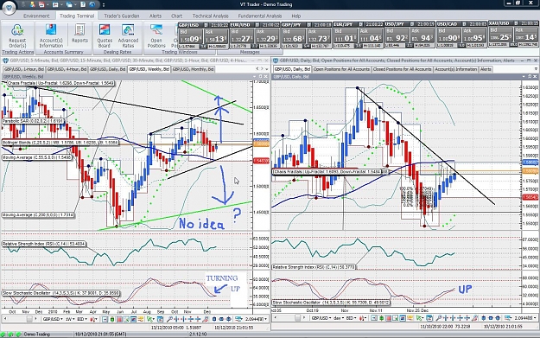Click the magnifier zoom icon in daily chart toolbar
Screen dimensions: 540x338
pos(438,319)
